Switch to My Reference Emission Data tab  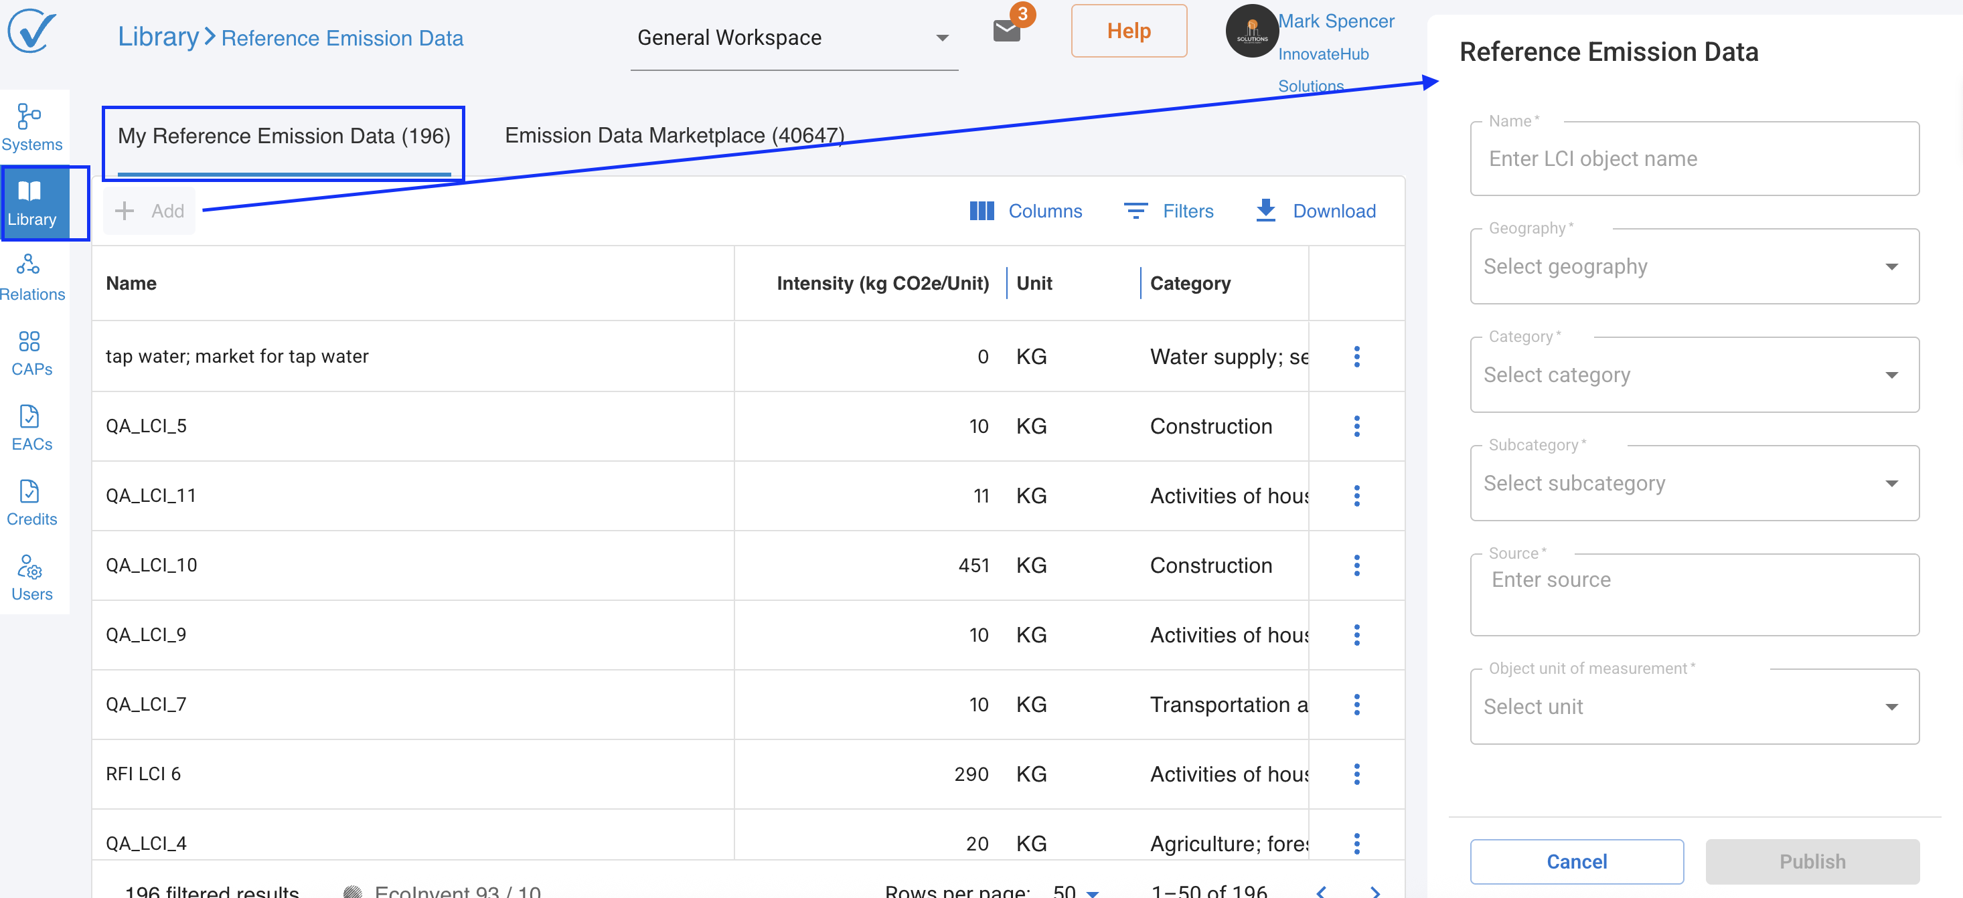click(x=283, y=137)
